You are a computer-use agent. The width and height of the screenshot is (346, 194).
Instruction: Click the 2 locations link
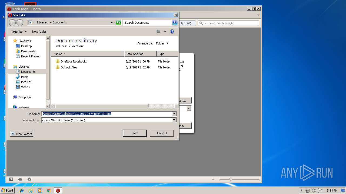(76, 46)
